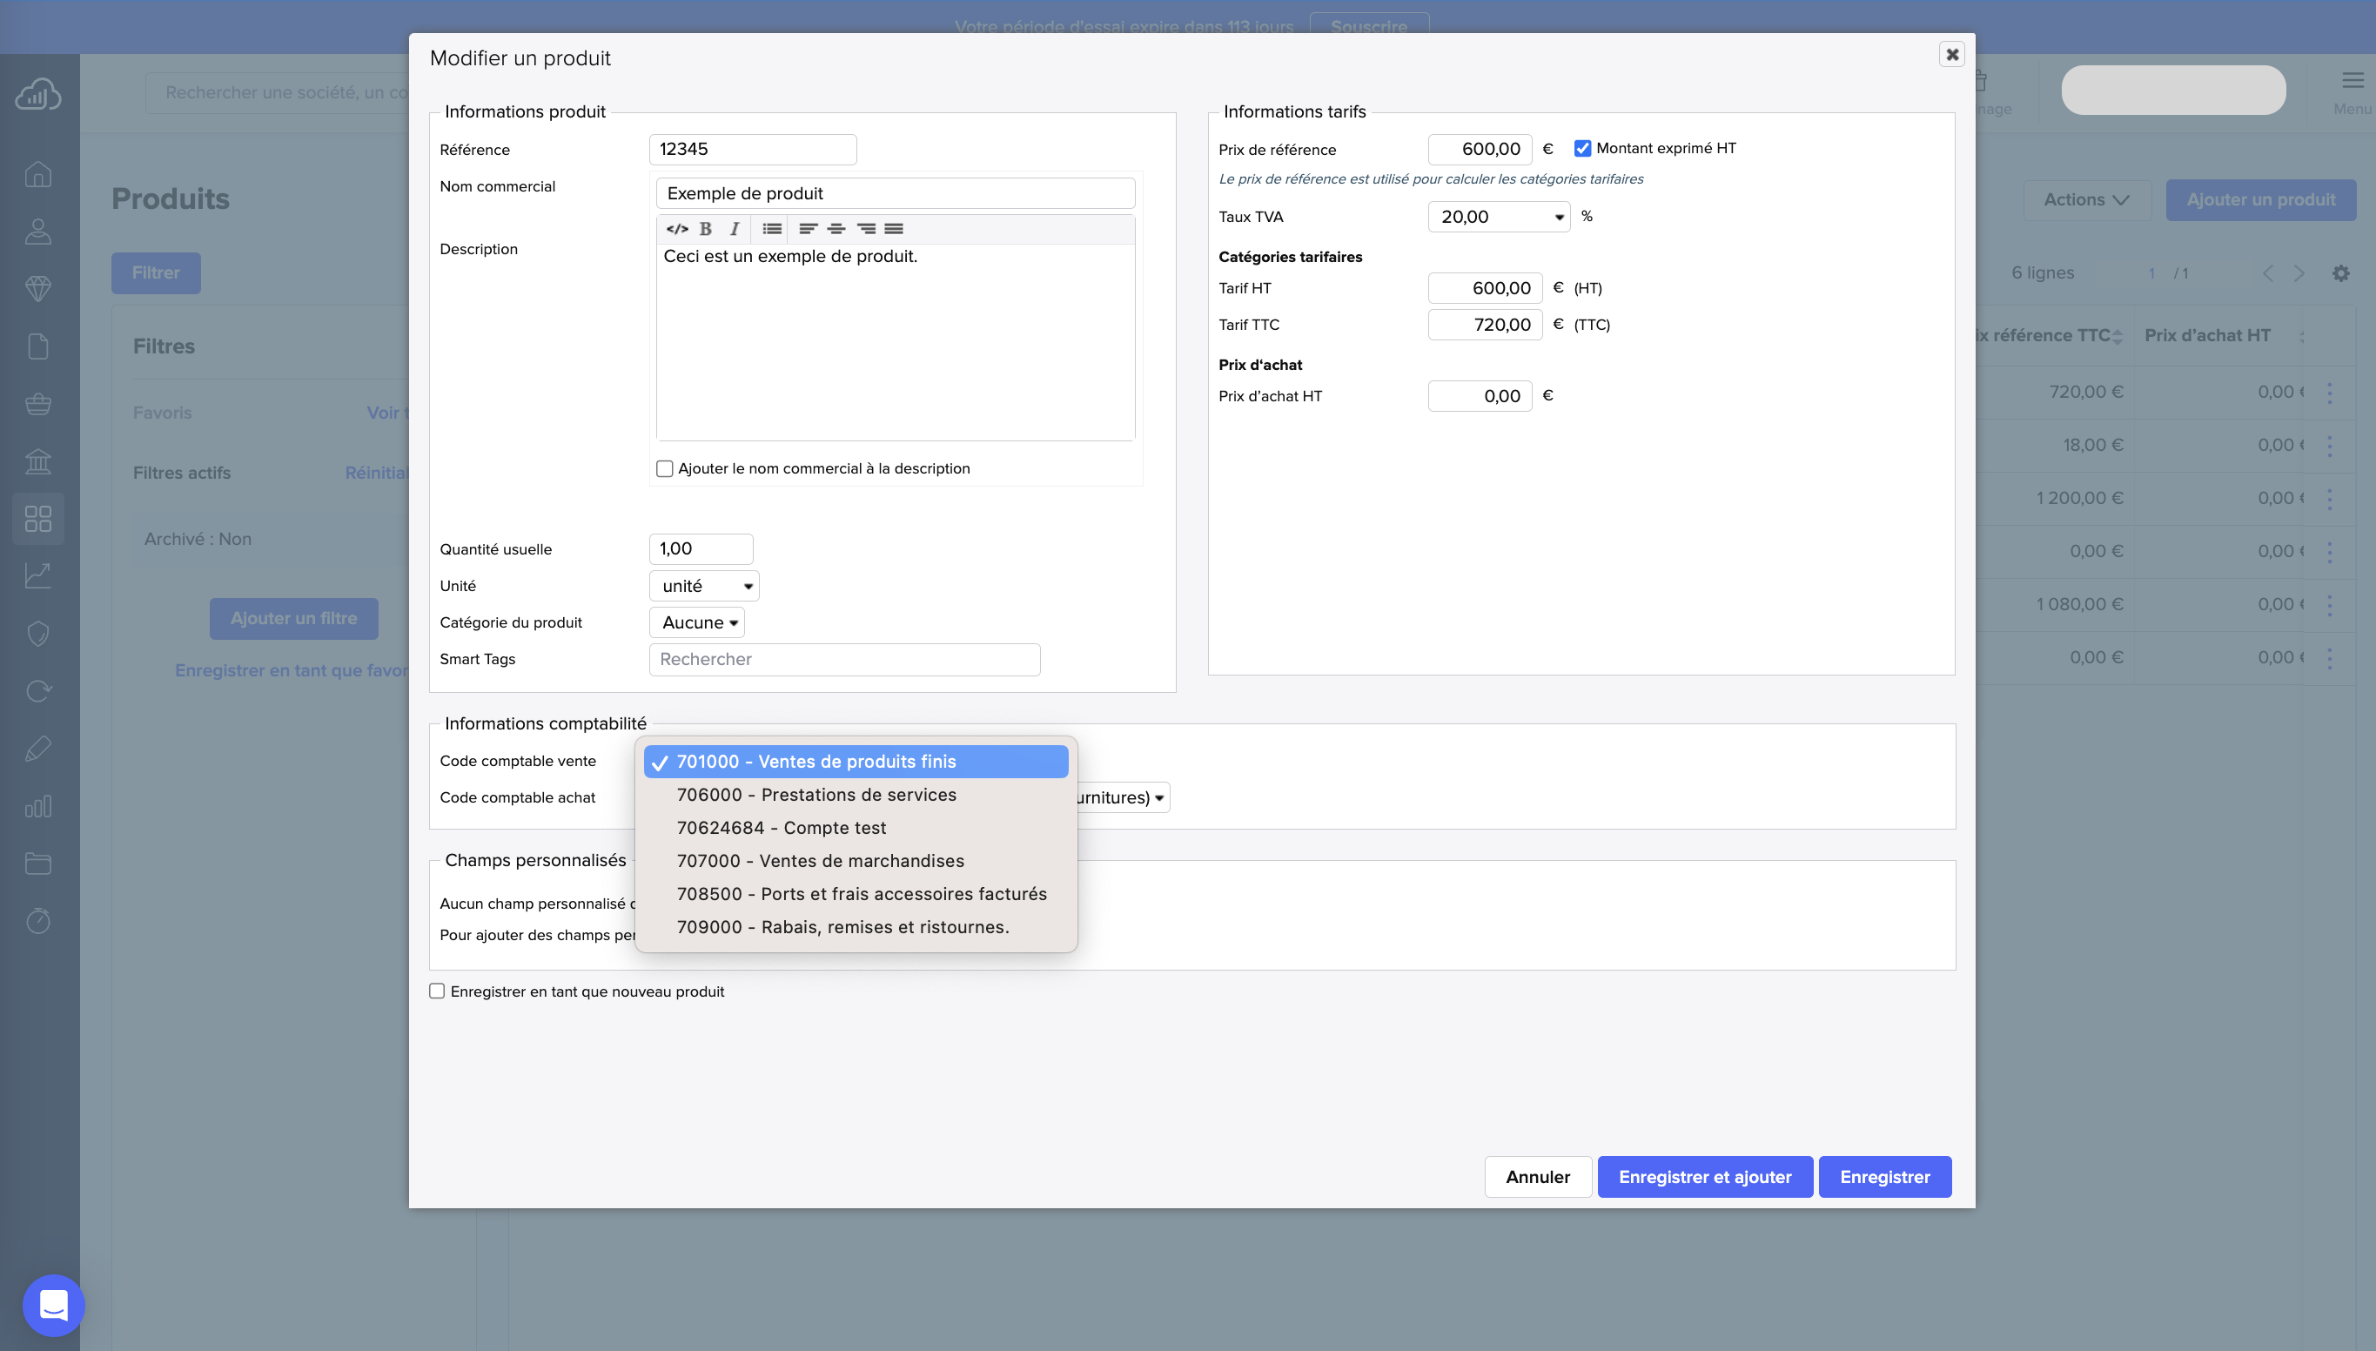The height and width of the screenshot is (1351, 2376).
Task: Align description text to the right
Action: [x=866, y=228]
